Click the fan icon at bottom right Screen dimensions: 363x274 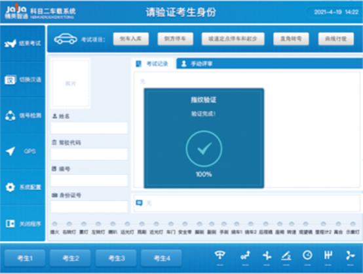(x=350, y=255)
